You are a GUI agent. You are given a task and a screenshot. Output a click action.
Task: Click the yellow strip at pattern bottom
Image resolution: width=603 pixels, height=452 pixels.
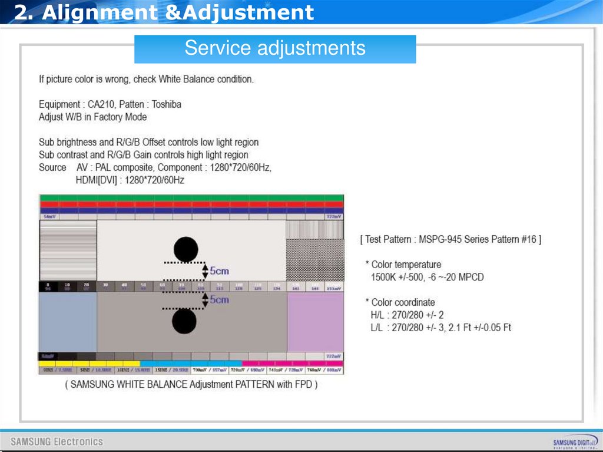tap(90, 364)
